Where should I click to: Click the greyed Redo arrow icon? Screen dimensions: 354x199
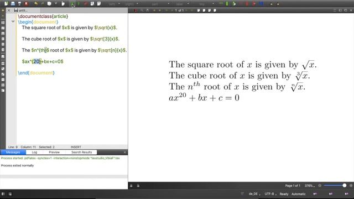[43, 4]
